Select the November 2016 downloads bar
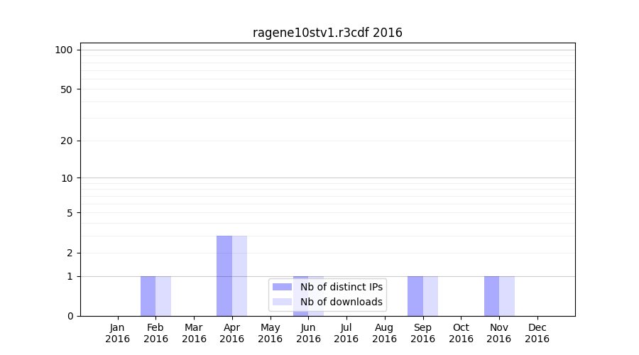639x355 pixels. (x=507, y=296)
